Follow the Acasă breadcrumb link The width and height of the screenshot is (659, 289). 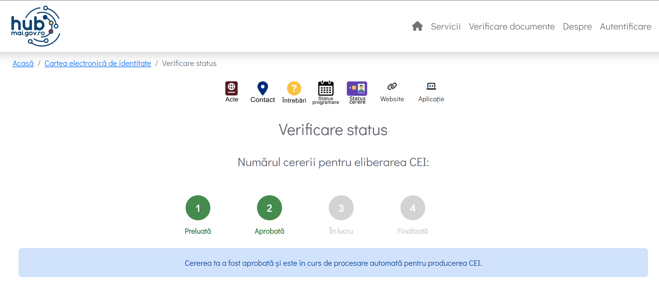[x=23, y=63]
